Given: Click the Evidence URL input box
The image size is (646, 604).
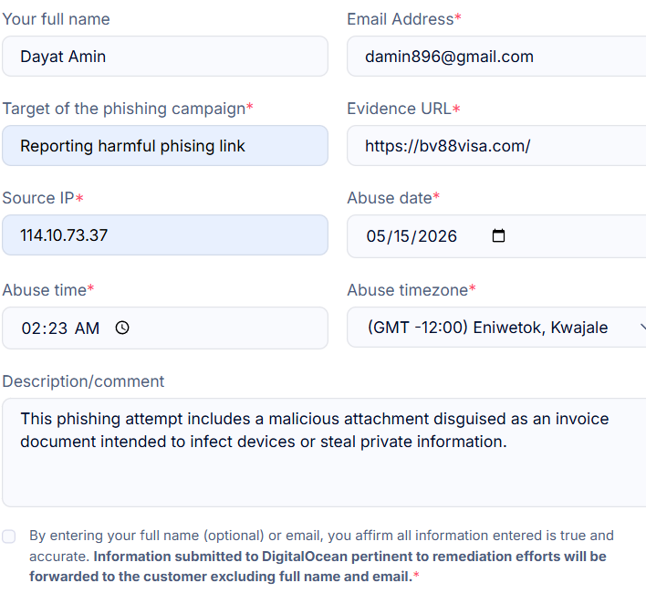Looking at the screenshot, I should point(496,146).
